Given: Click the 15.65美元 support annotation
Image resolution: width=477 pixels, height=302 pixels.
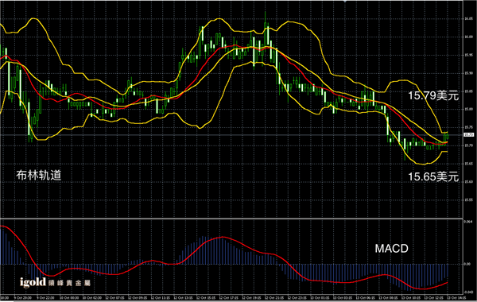Looking at the screenshot, I should (x=433, y=176).
